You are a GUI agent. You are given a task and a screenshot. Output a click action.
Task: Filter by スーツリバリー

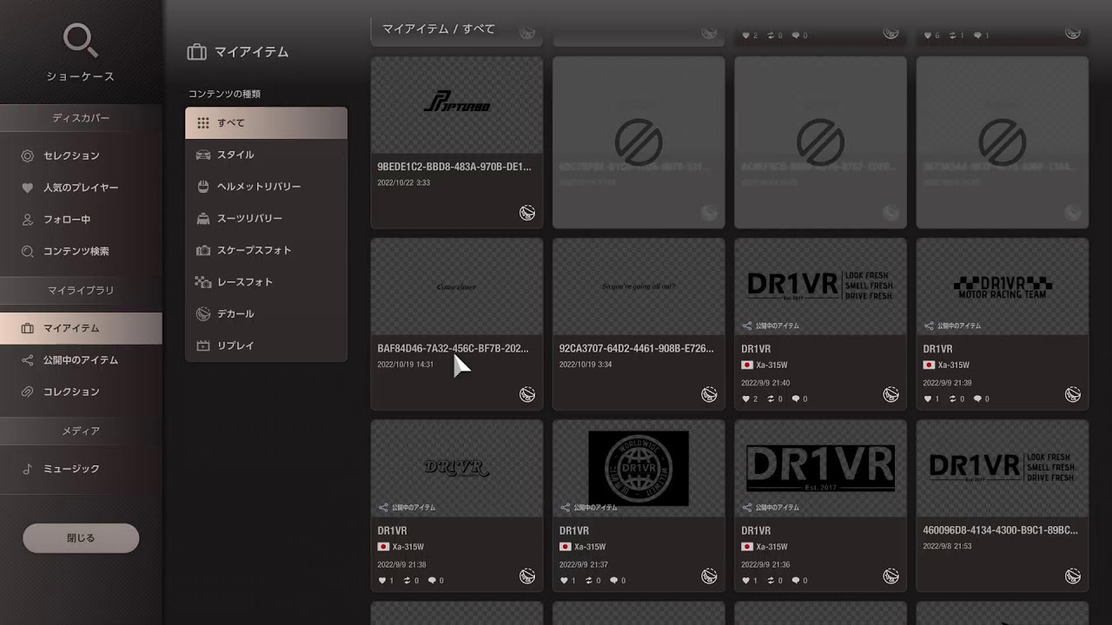(x=266, y=218)
